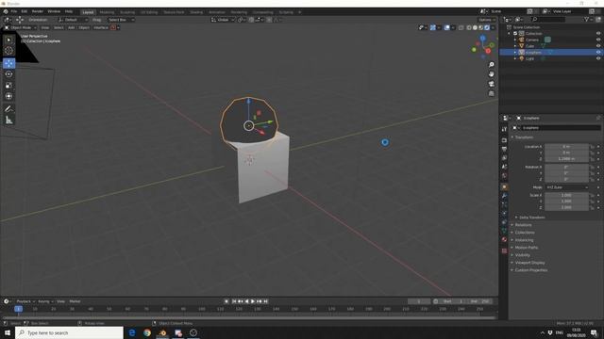This screenshot has width=604, height=339.
Task: Switch to the Sculpting workspace tab
Action: [x=127, y=12]
